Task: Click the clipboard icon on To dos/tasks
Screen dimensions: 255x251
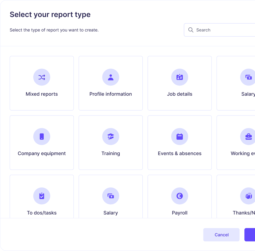Action: click(x=42, y=196)
